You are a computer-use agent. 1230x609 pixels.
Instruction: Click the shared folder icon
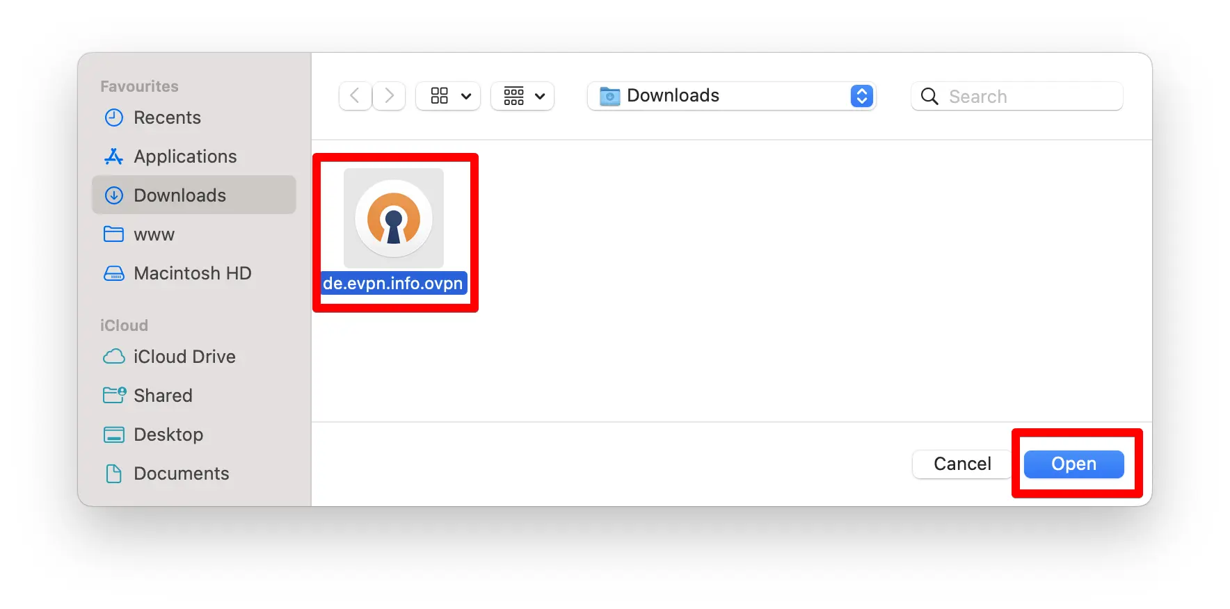114,396
